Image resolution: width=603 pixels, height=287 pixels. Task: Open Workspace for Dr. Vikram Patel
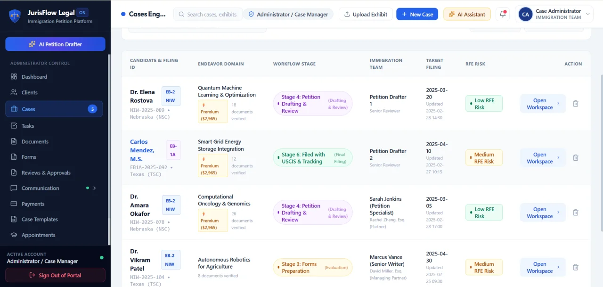coord(543,267)
